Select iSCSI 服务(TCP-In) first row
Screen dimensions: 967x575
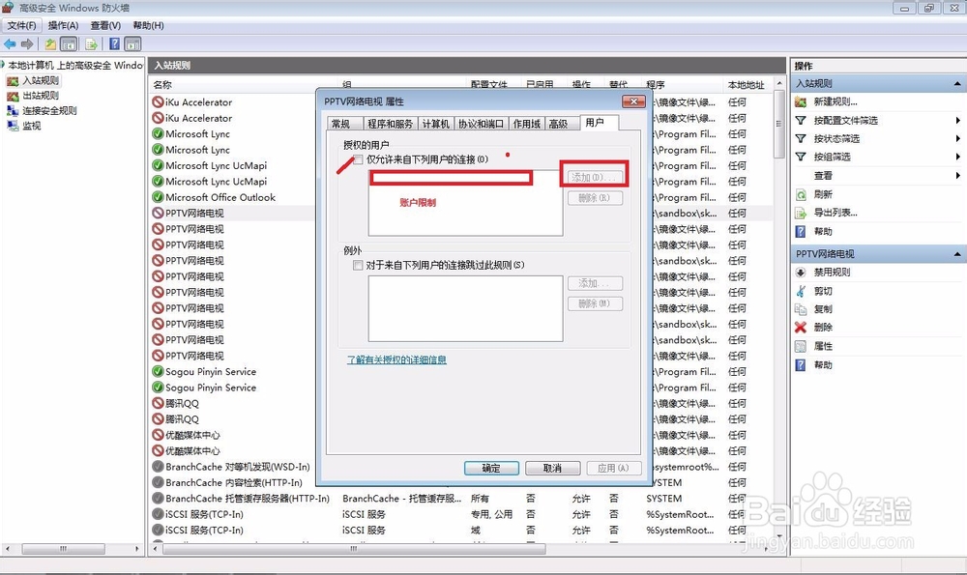tap(203, 514)
